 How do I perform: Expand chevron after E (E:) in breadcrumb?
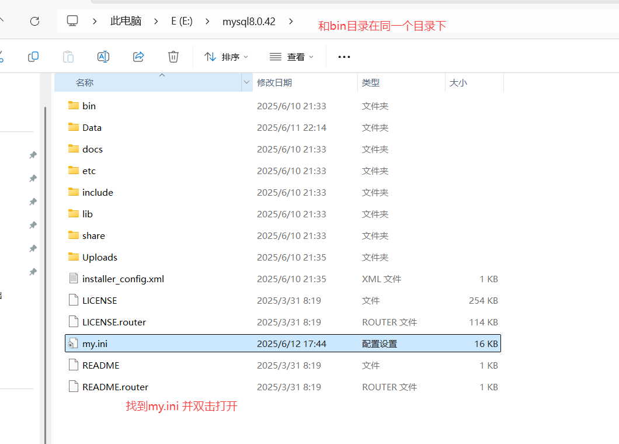click(208, 22)
